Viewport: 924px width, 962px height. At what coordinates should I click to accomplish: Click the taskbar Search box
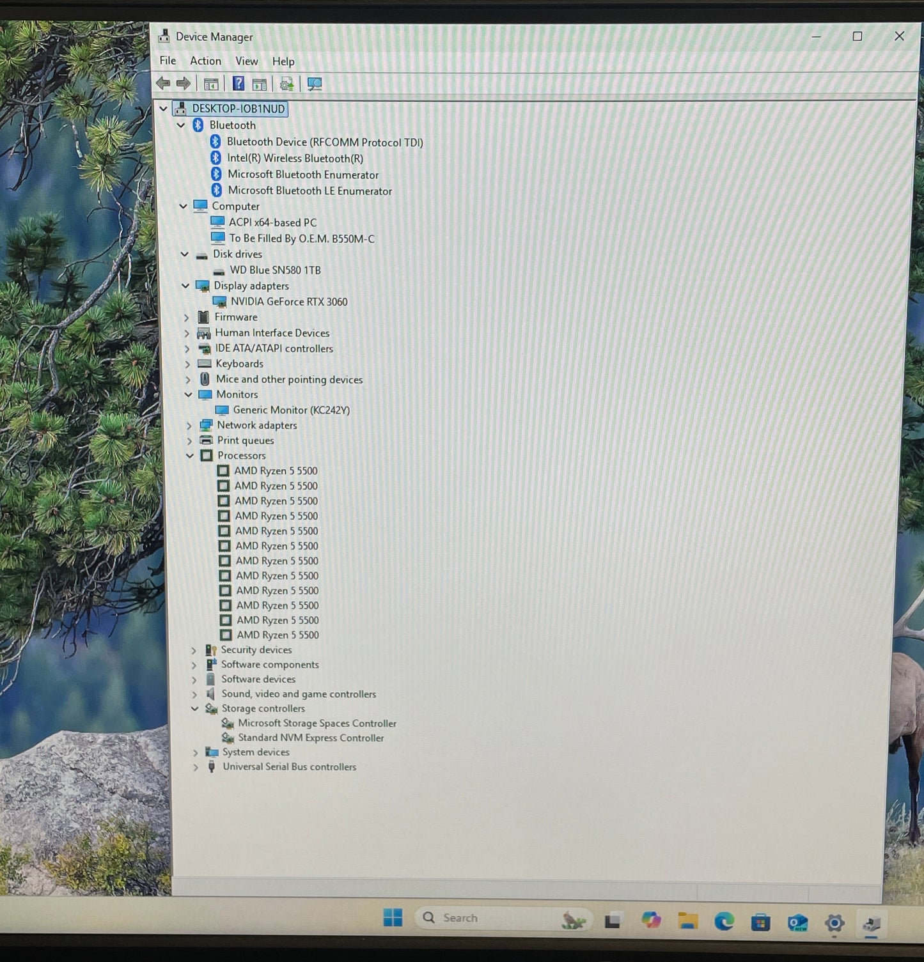click(486, 918)
